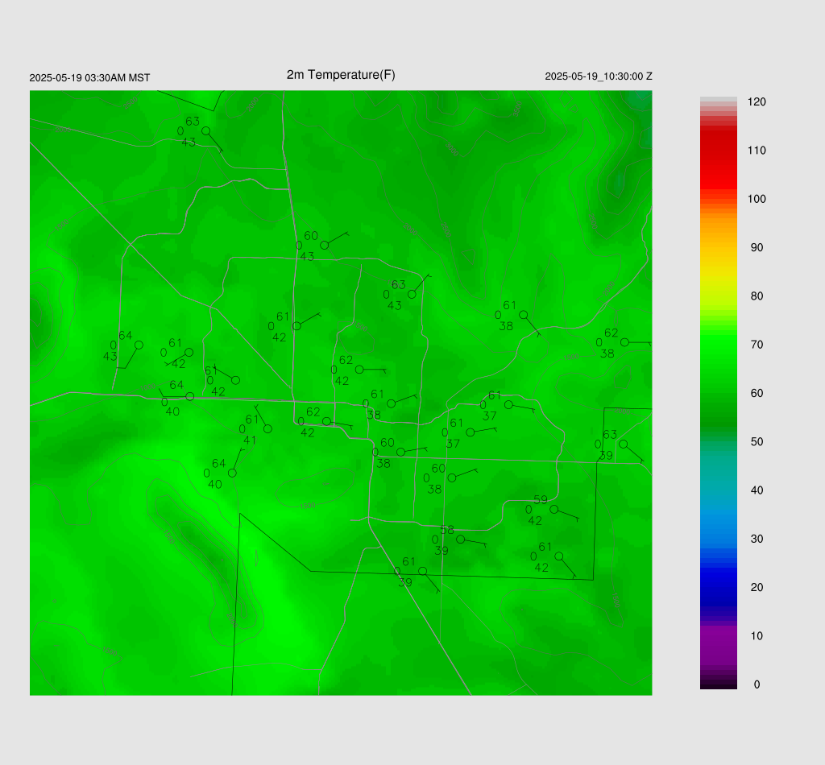Viewport: 825px width, 765px height.
Task: Select the station circle reporting 59 over 42
Action: point(553,510)
